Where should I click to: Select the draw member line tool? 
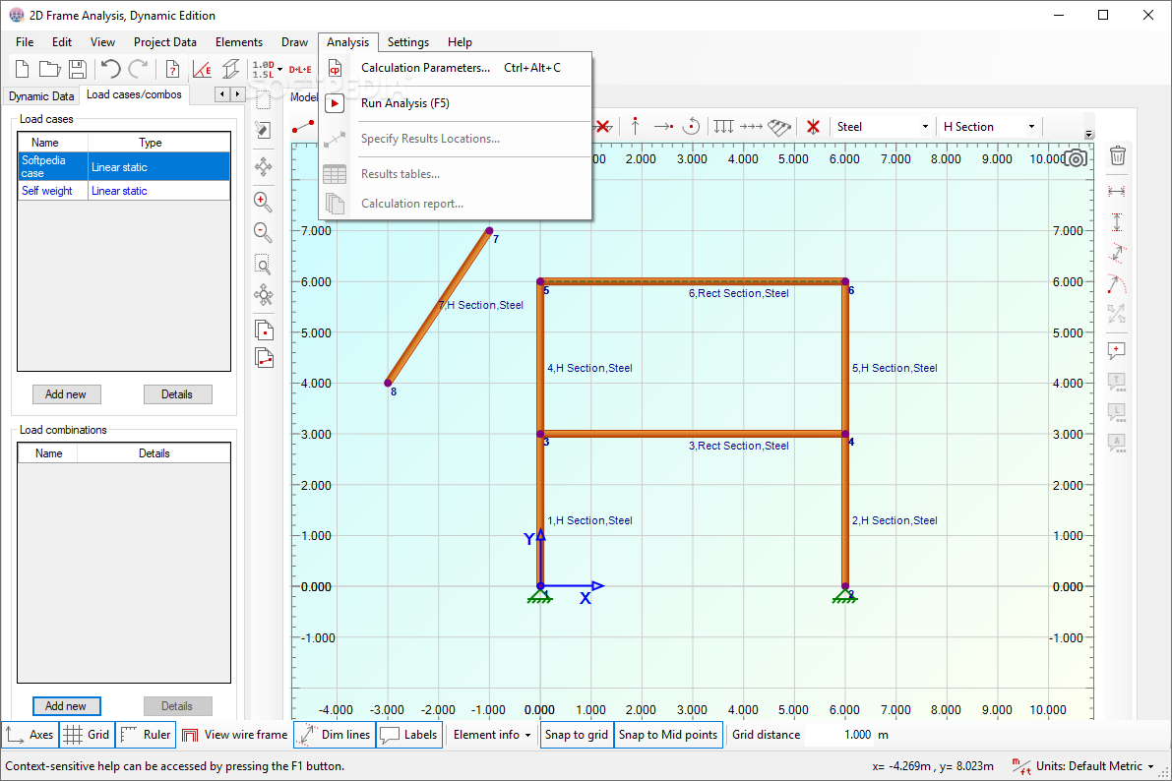tap(303, 127)
